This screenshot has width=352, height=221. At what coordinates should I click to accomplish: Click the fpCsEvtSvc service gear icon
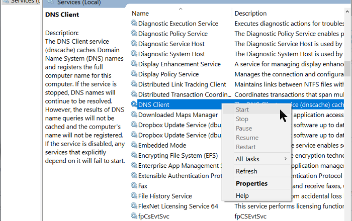pyautogui.click(x=134, y=216)
